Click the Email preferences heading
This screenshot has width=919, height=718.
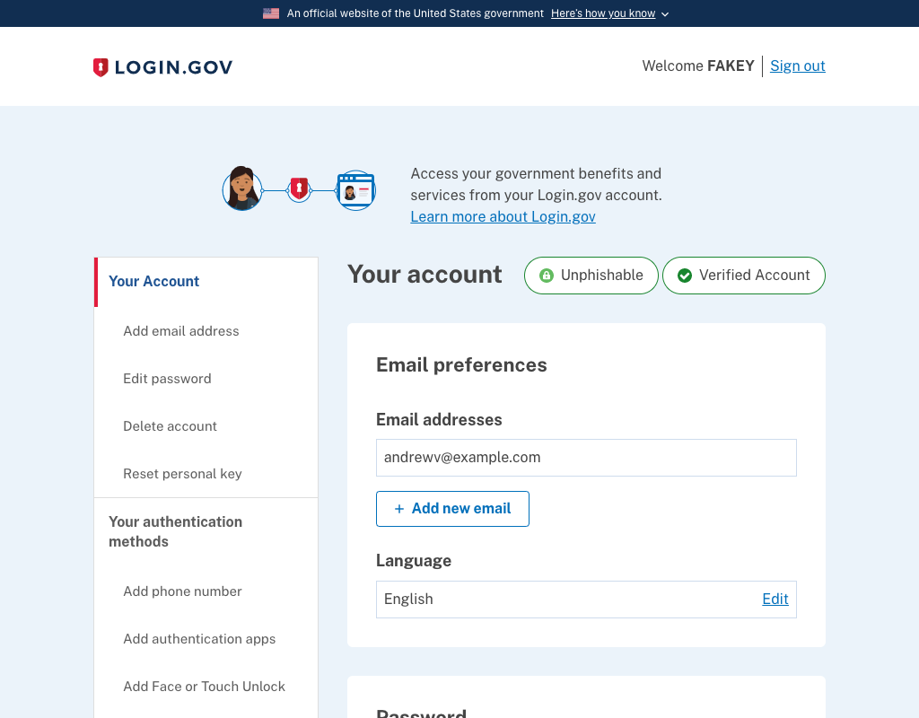pyautogui.click(x=461, y=365)
